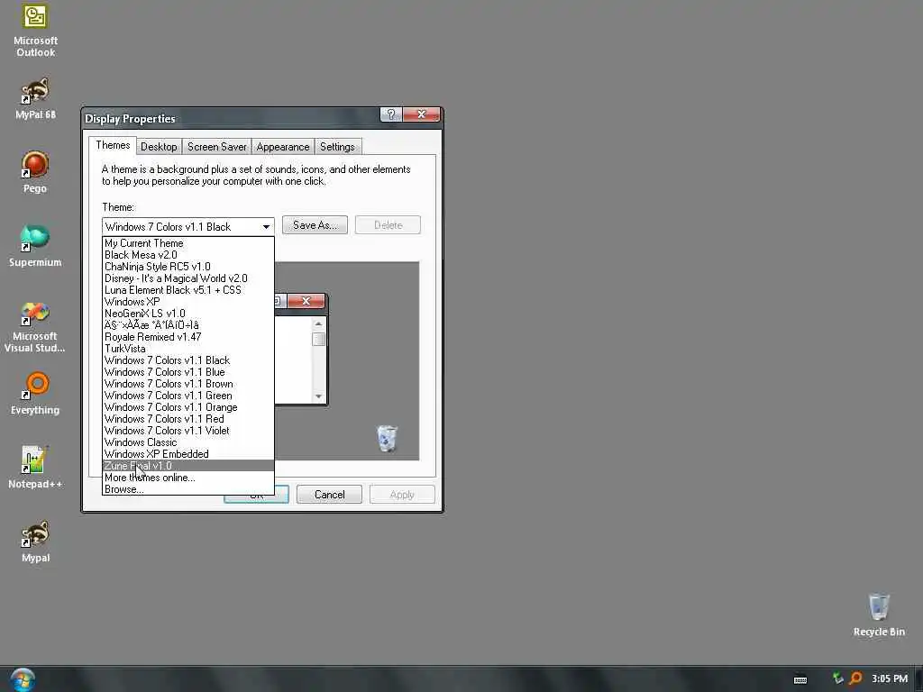Choose Windows 7 Colors v1.1 Violet
This screenshot has width=923, height=692.
point(187,430)
